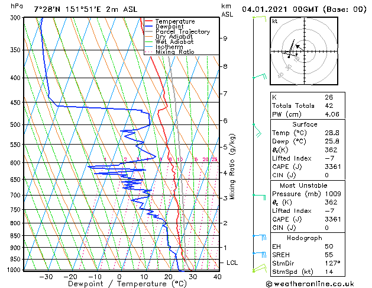Click the wind barb at 500 hPa level
The width and height of the screenshot is (372, 288).
257,130
